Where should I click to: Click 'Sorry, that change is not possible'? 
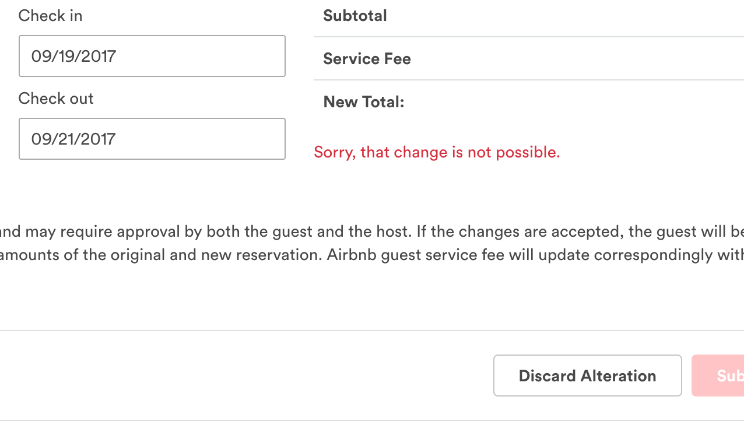click(x=437, y=152)
